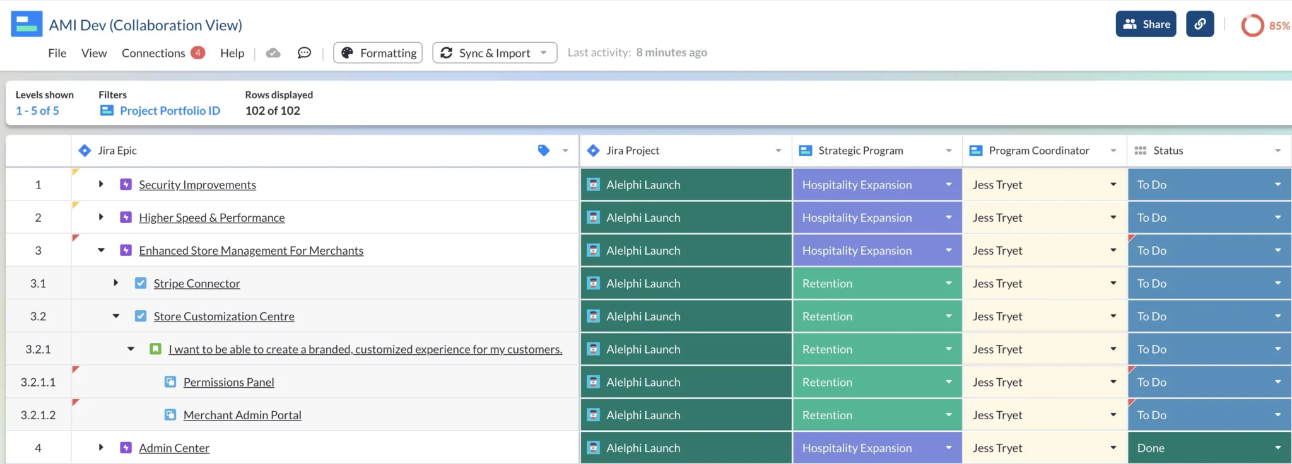Image resolution: width=1292 pixels, height=464 pixels.
Task: Click Retention cell for Store Customization Centre
Action: pyautogui.click(x=877, y=316)
